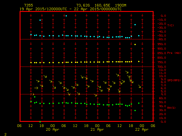182x136 pixels.
Task: Click the "22 Apr" date label
Action: tap(141, 129)
